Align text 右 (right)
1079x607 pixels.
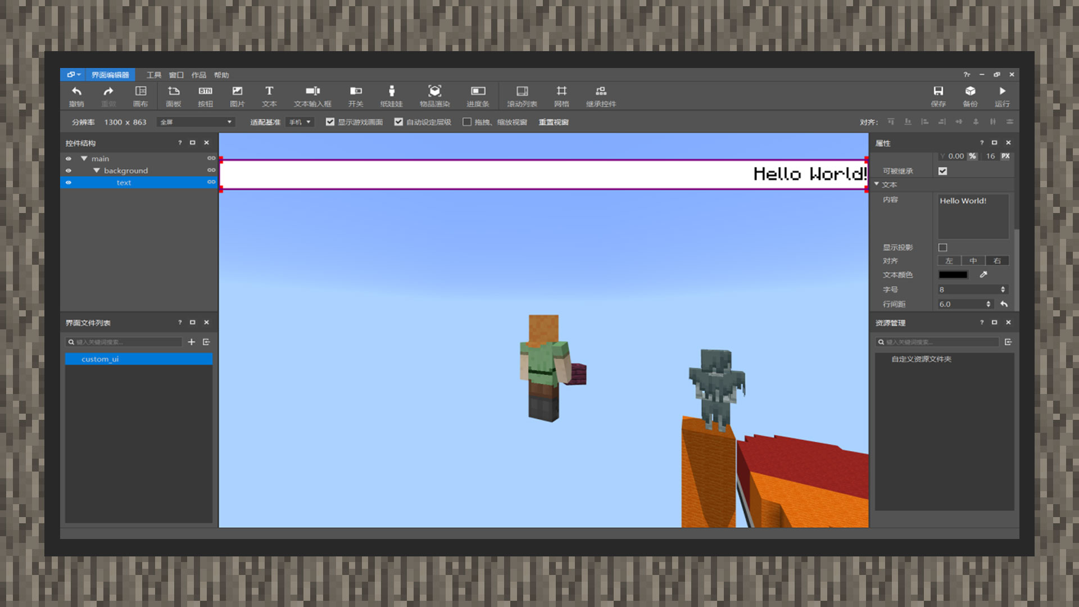pyautogui.click(x=997, y=261)
